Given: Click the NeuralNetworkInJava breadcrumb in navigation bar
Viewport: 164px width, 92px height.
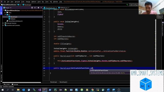Looking at the screenshot, I should [x=9, y=5].
